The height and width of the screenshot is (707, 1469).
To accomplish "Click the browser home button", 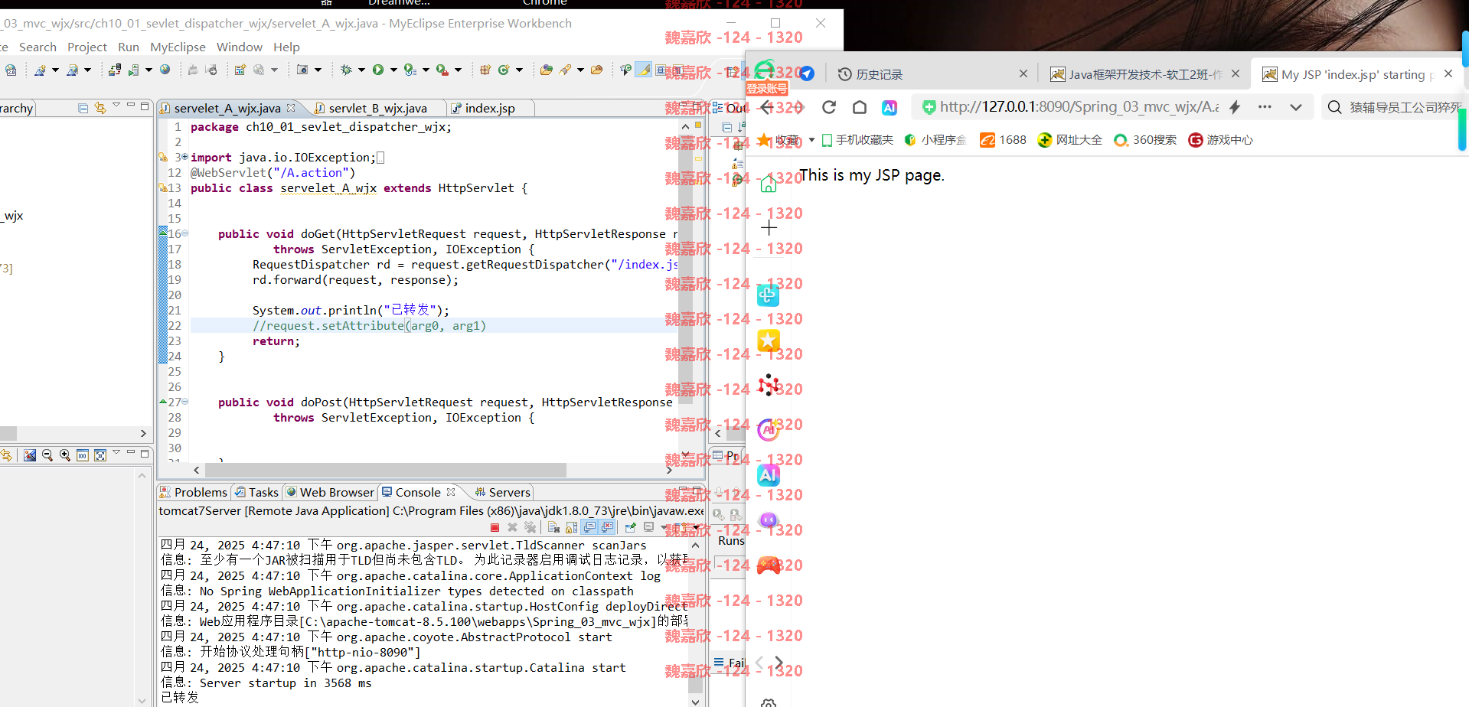I will pos(860,107).
